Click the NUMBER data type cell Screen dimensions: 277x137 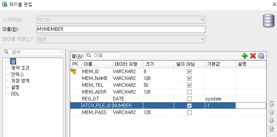point(128,105)
